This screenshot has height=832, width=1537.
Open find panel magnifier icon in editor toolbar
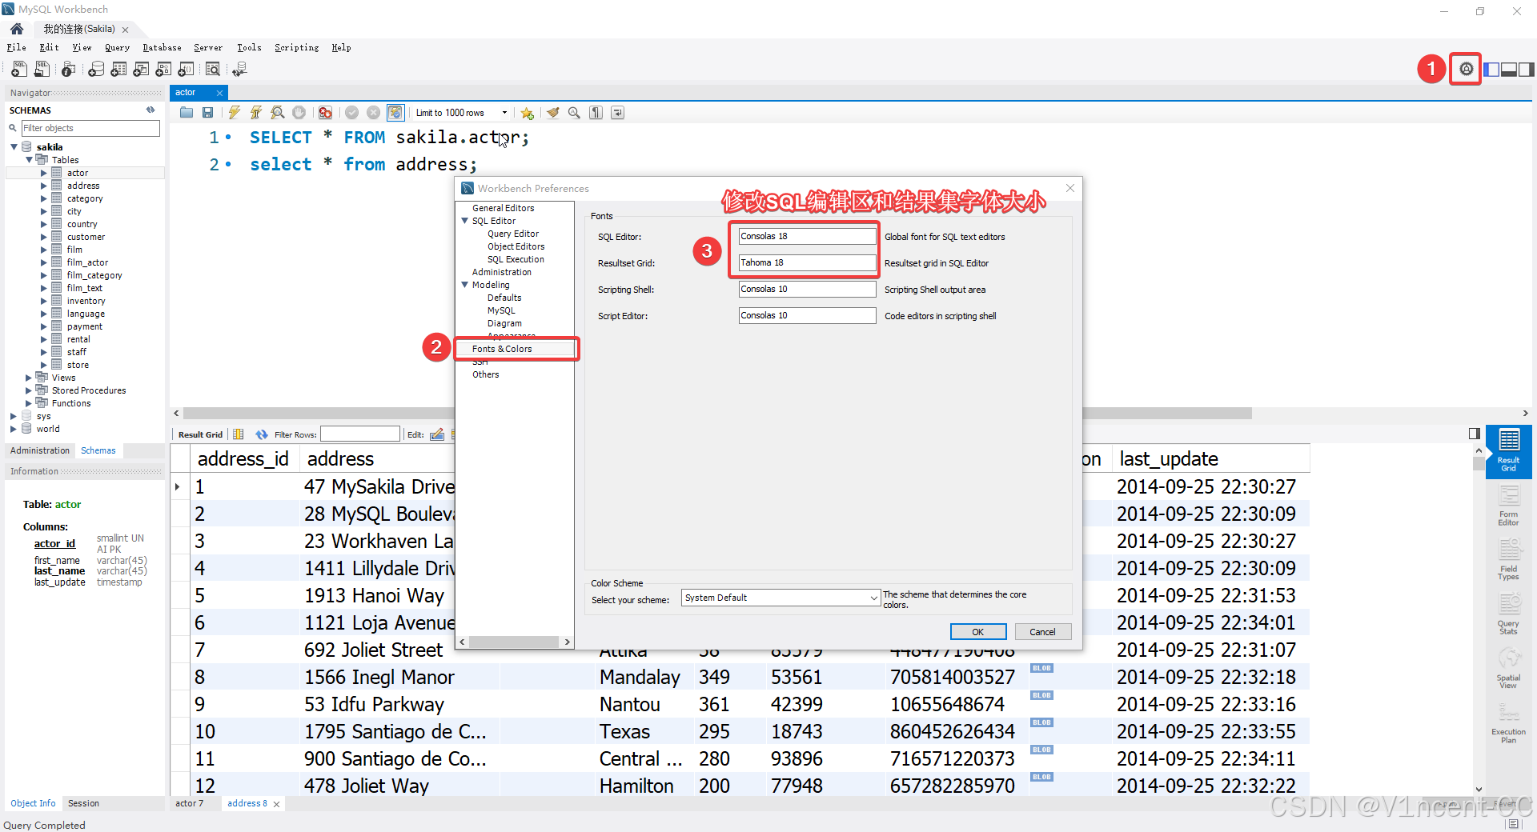574,113
